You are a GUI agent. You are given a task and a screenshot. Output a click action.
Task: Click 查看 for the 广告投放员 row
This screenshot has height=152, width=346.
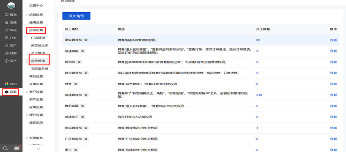tap(333, 139)
